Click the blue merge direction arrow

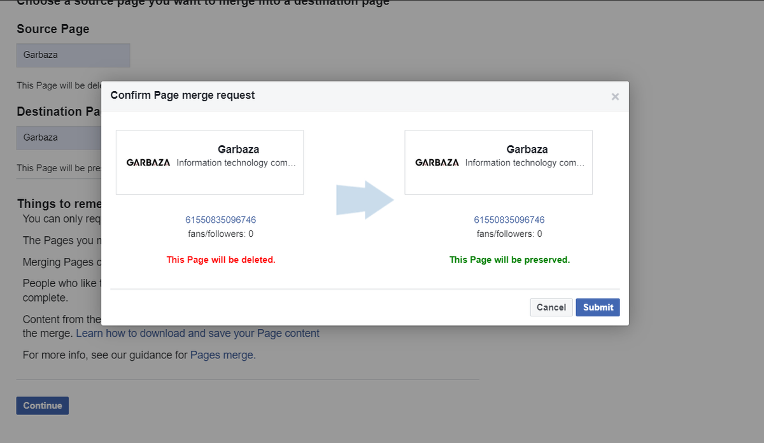365,200
